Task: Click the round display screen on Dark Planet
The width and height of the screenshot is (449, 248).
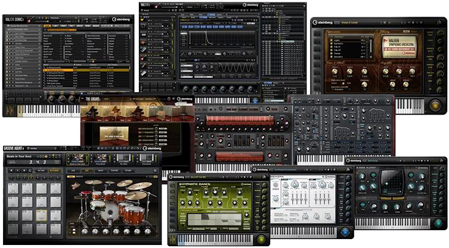Action: 392,182
